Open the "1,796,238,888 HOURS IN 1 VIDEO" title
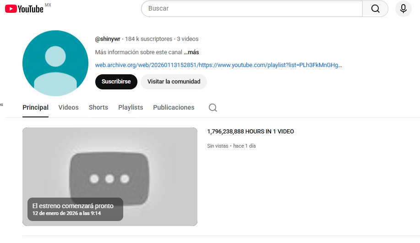Screen dimensions: 420x243 click(251, 132)
